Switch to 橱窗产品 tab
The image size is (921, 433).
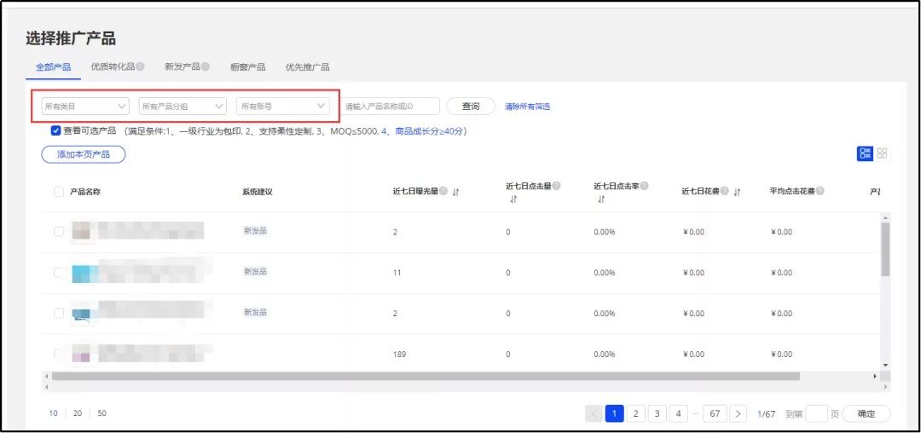pyautogui.click(x=248, y=66)
